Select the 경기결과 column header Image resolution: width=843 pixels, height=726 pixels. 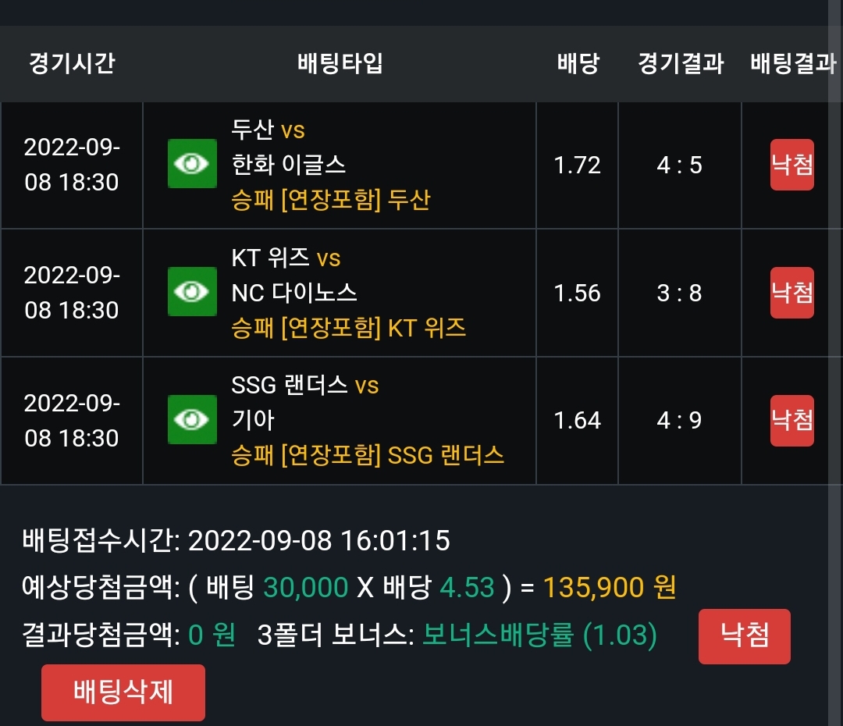(x=680, y=63)
